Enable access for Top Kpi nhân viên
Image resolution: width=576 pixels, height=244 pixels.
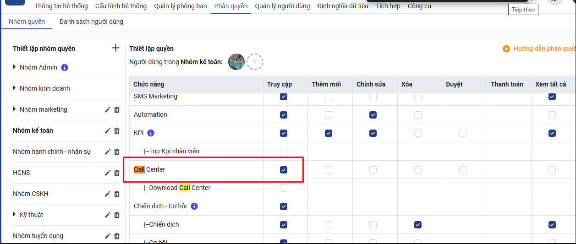(284, 152)
